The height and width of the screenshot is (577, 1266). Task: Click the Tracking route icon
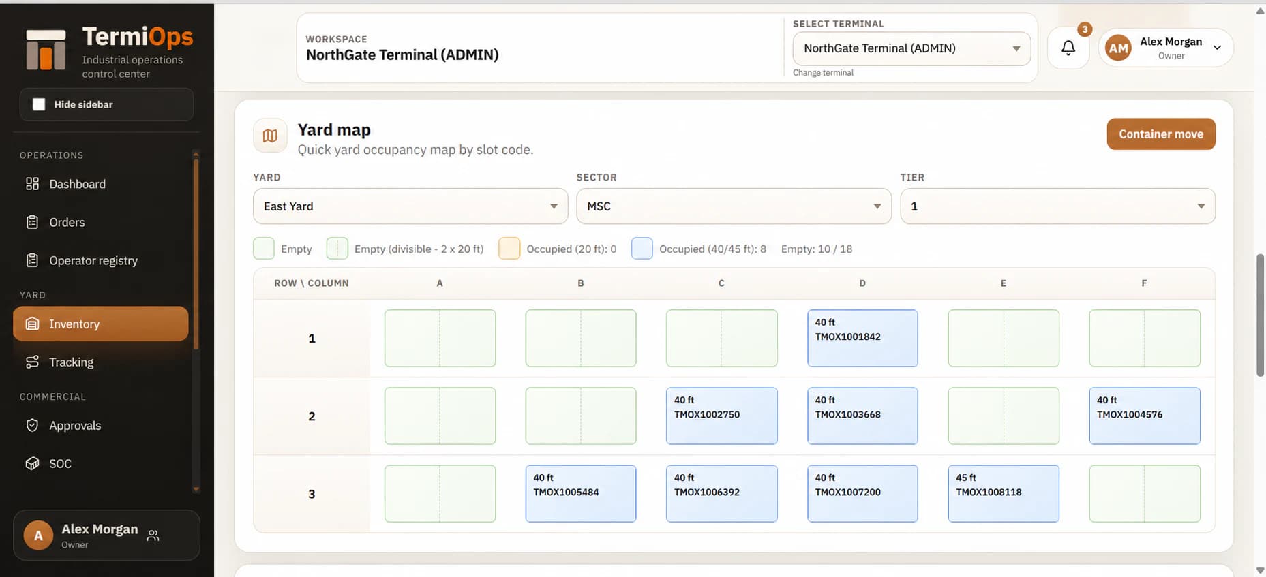32,362
